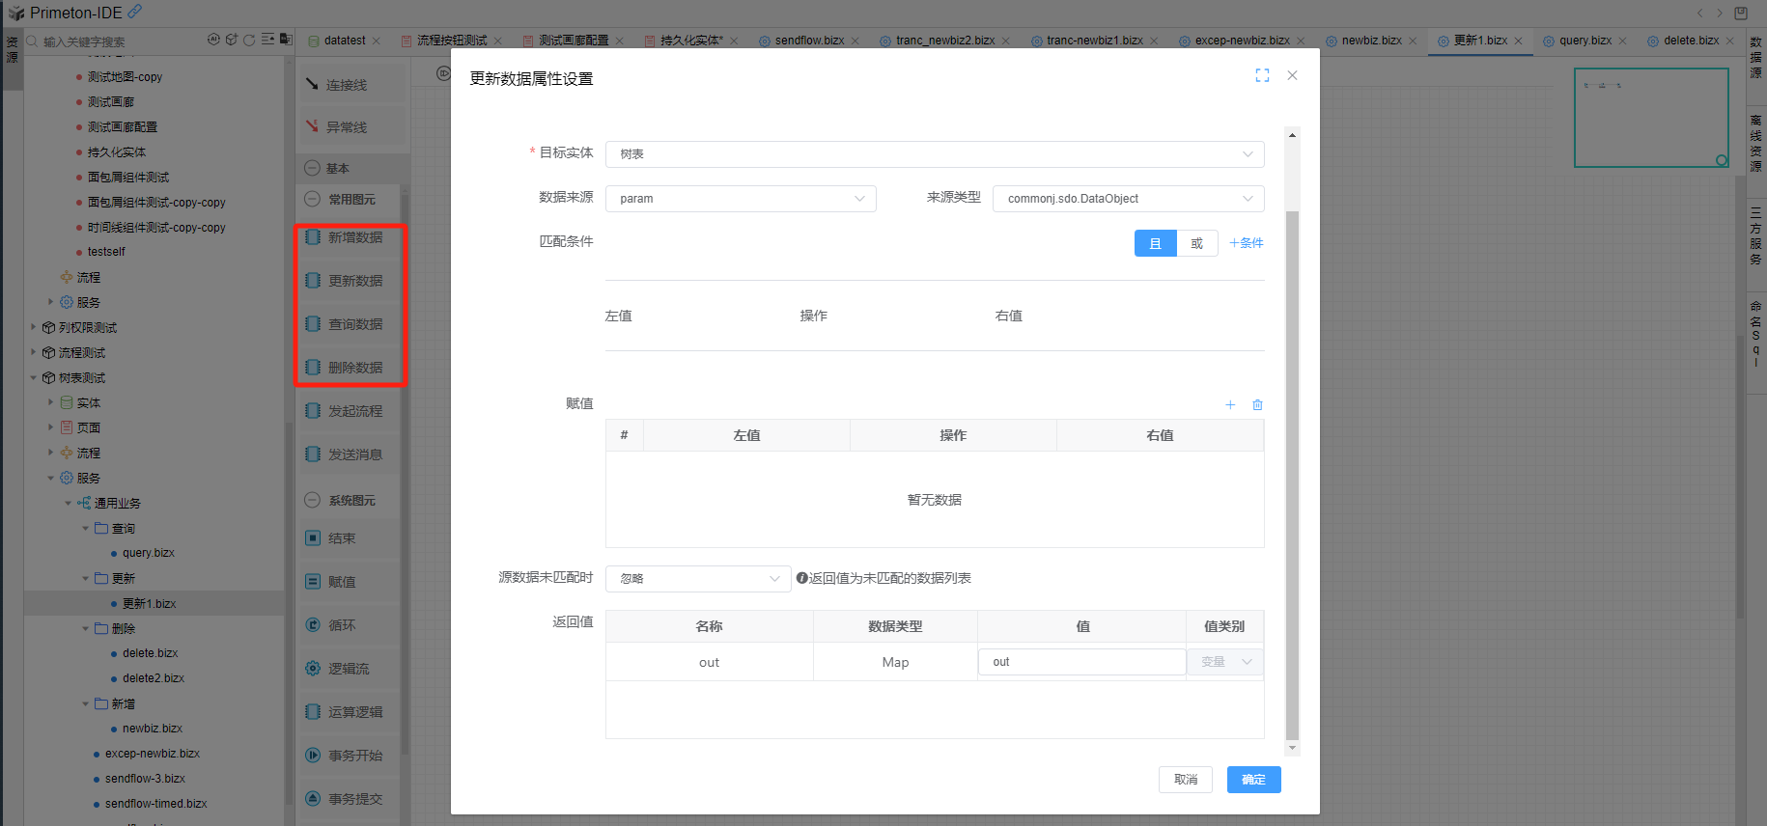Expand the 源数据未匹配时 dropdown
The height and width of the screenshot is (826, 1767).
point(698,579)
